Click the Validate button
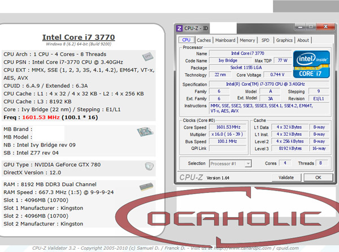Viewport: 339px width, 252px height. pos(286,178)
